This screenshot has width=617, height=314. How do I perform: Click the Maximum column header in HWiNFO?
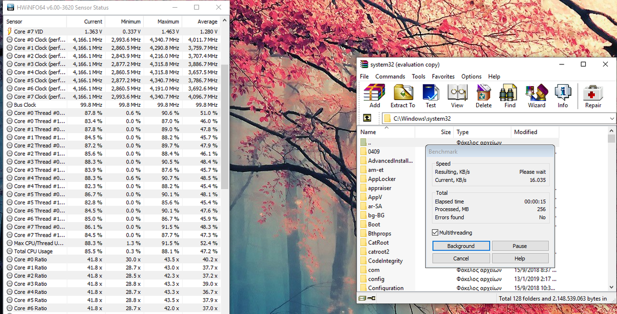tap(162, 22)
